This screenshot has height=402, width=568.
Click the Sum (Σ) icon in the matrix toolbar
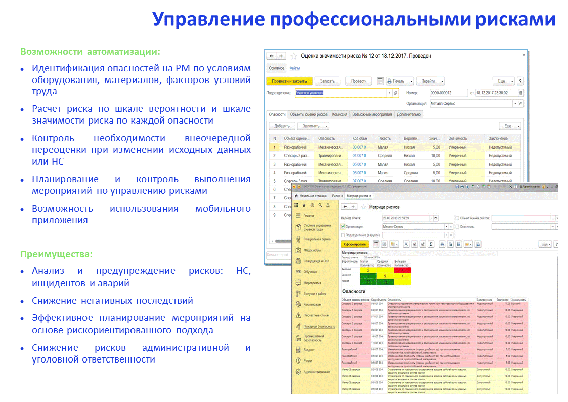pyautogui.click(x=431, y=245)
